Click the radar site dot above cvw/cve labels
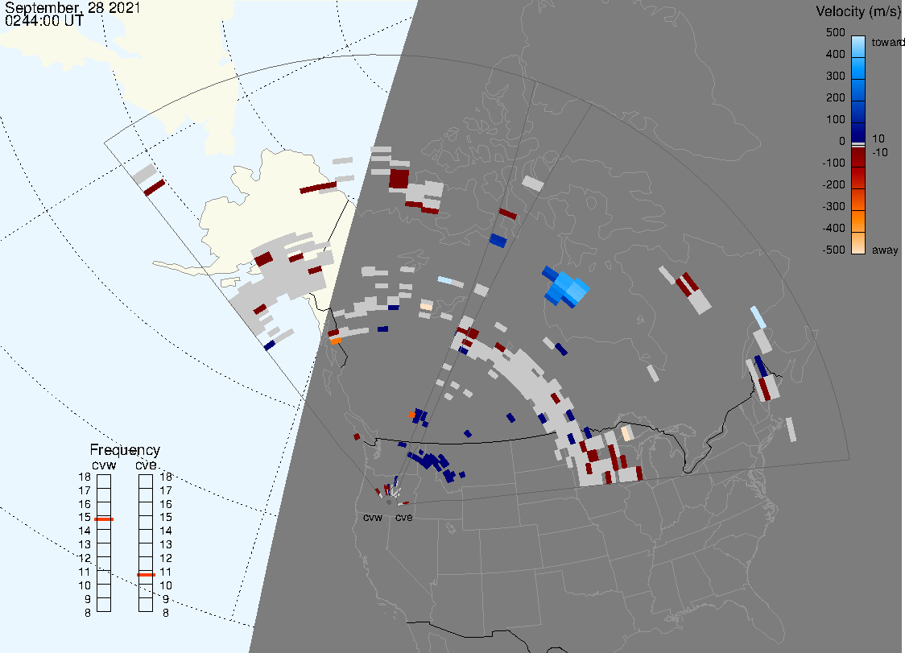 [x=389, y=502]
